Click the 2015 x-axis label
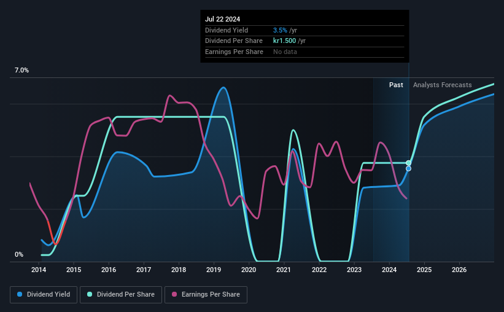Image resolution: width=504 pixels, height=312 pixels. pyautogui.click(x=74, y=270)
